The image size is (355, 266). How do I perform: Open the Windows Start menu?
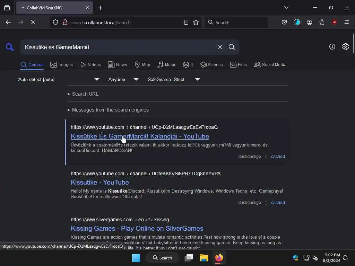(x=136, y=258)
